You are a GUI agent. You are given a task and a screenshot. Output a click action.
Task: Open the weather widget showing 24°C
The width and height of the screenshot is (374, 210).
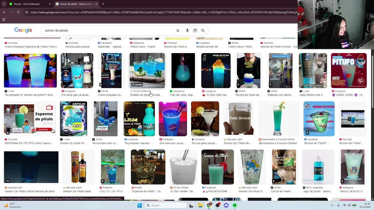[x=13, y=205]
